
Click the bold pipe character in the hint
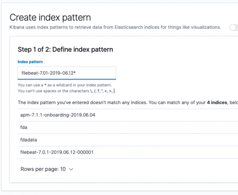point(114,91)
